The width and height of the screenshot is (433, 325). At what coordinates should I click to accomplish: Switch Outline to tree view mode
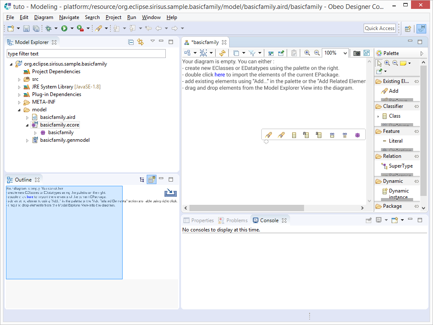[x=142, y=179]
